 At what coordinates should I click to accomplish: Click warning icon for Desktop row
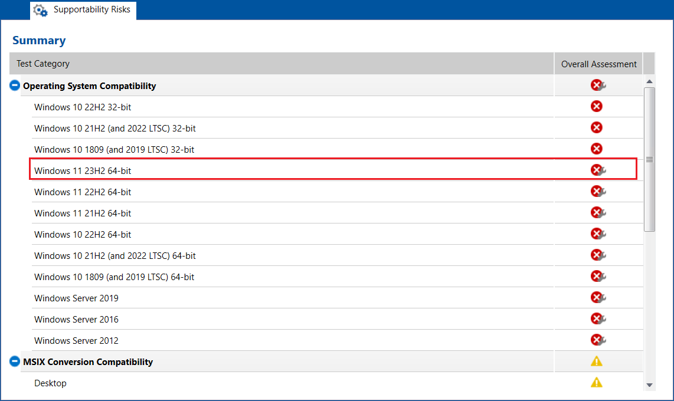point(596,382)
